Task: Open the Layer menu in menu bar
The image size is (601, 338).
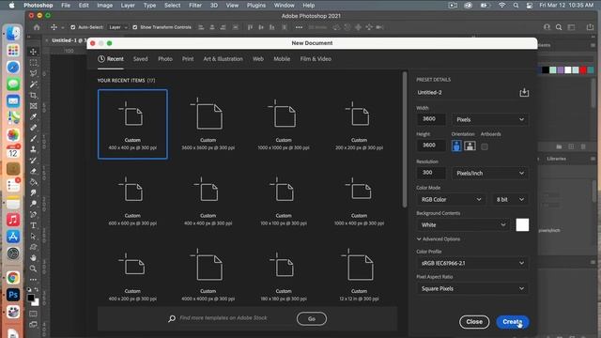Action: click(128, 6)
